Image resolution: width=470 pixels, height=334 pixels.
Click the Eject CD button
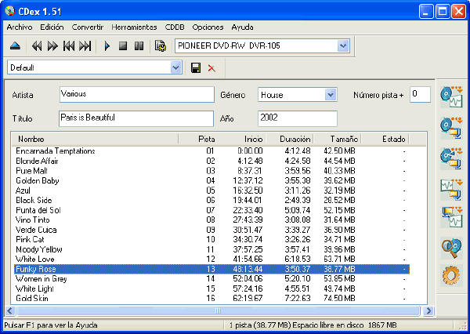pos(15,46)
